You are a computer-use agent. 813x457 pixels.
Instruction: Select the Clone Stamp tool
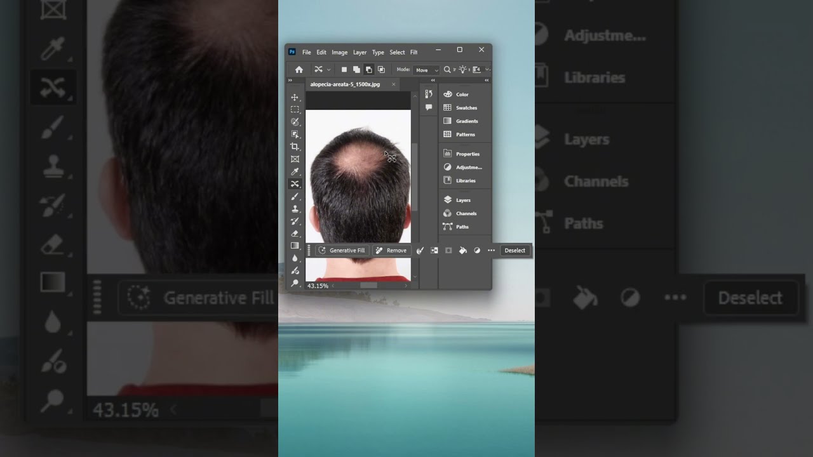[x=295, y=209]
